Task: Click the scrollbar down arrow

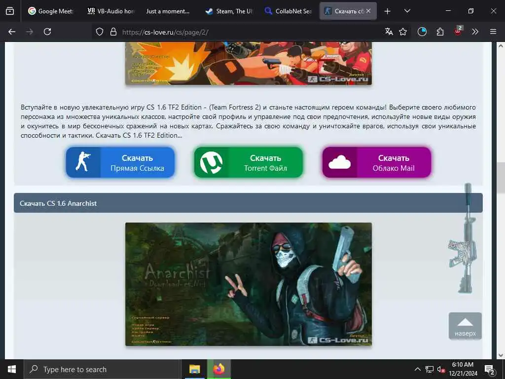Action: coord(501,355)
